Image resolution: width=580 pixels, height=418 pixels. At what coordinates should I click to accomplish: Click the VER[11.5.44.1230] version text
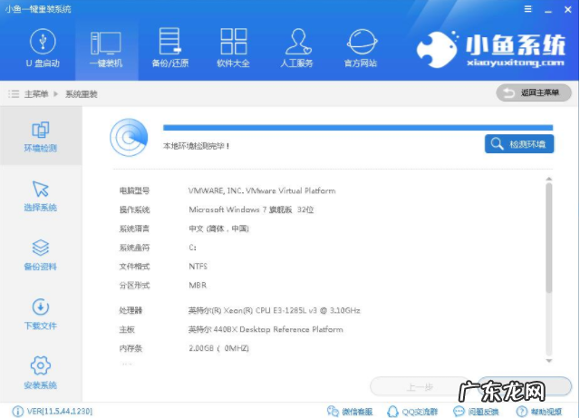[60, 412]
